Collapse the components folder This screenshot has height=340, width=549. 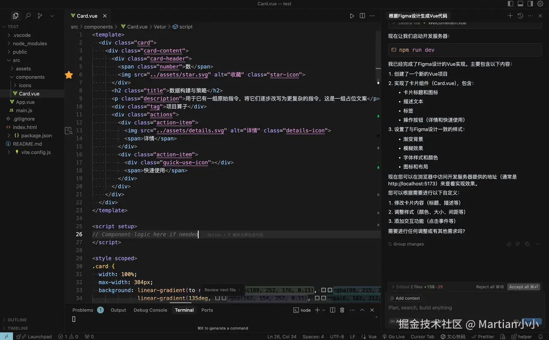32,77
